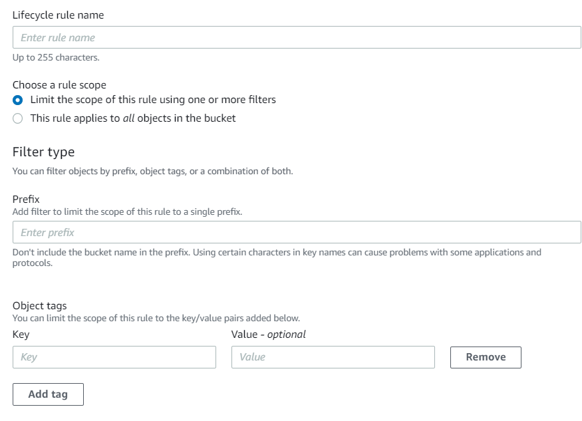Click the Add tag button
This screenshot has height=421, width=582.
(x=47, y=394)
